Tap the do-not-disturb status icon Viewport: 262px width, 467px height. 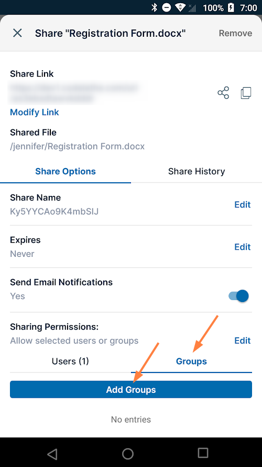[167, 8]
